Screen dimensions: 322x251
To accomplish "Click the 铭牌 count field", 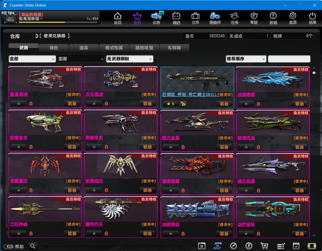I will pos(293,36).
